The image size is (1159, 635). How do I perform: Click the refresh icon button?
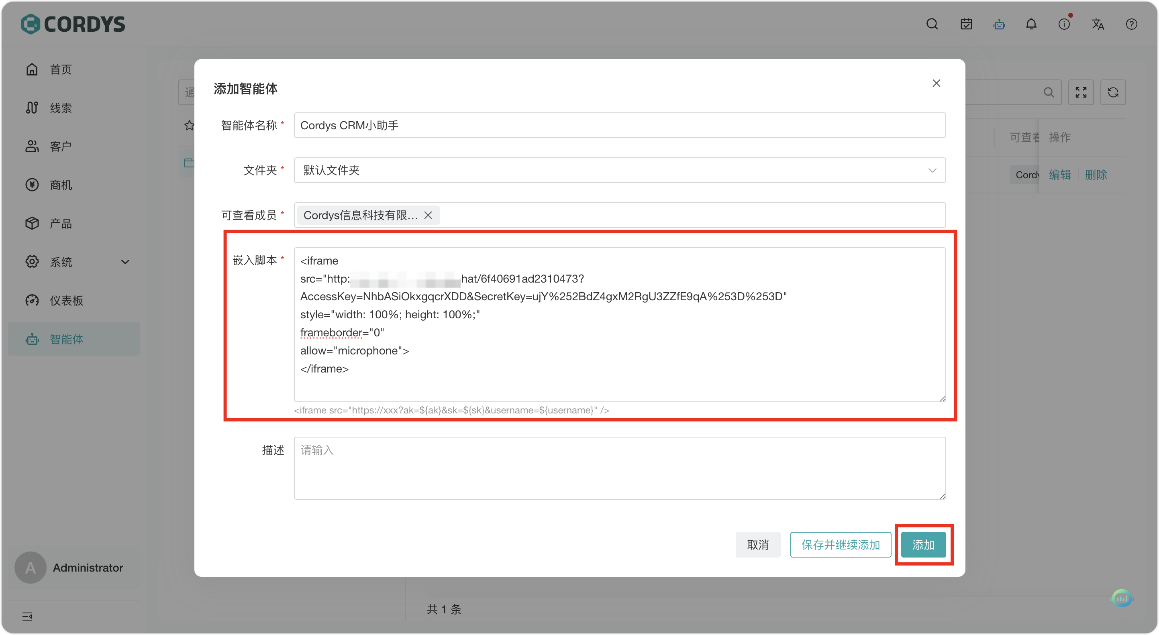[1113, 92]
